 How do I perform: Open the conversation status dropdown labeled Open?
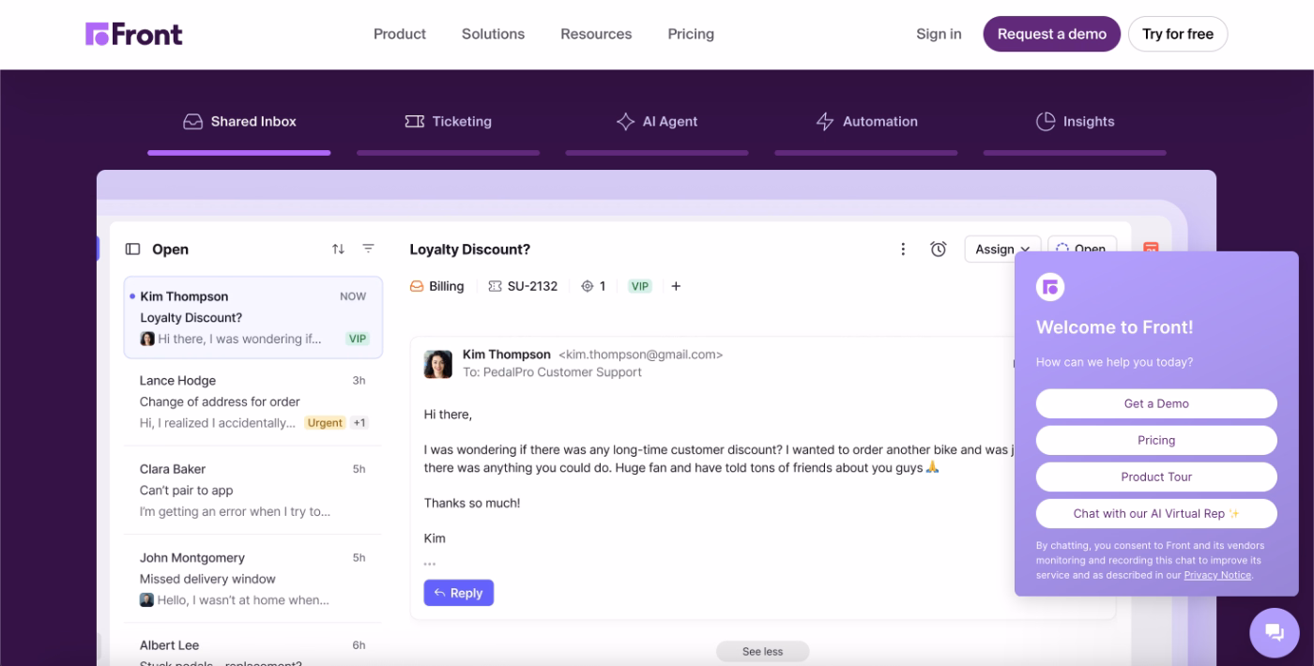tap(1081, 248)
